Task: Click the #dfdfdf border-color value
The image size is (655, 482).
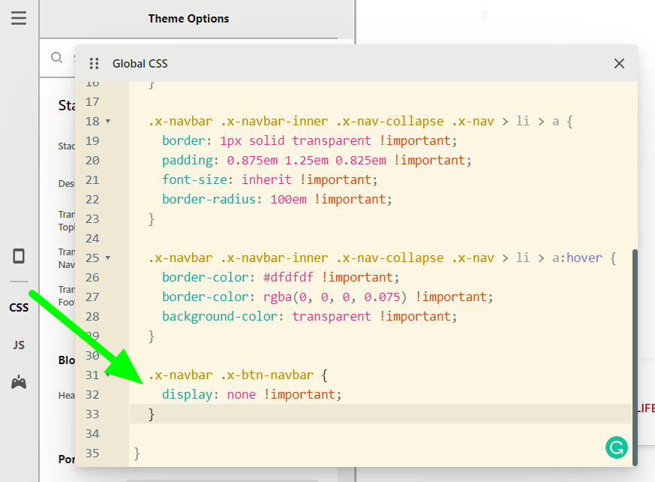Action: (289, 278)
